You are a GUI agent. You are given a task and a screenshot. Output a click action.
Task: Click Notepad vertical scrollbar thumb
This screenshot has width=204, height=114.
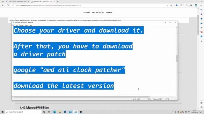point(177,59)
